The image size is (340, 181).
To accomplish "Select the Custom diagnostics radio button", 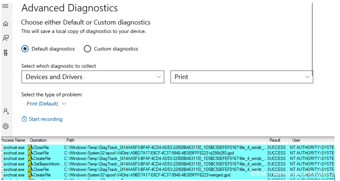I will [x=87, y=49].
